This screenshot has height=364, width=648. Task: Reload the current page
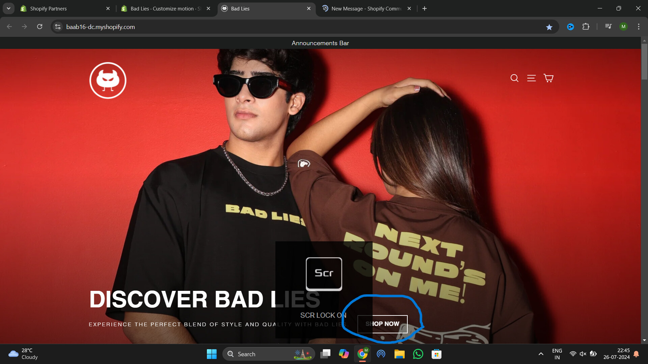pos(39,27)
